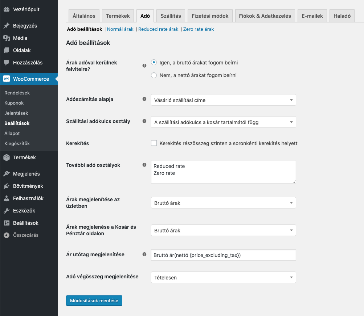This screenshot has height=316, width=364.
Task: Click the Megjelenés appearance icon
Action: click(6, 173)
